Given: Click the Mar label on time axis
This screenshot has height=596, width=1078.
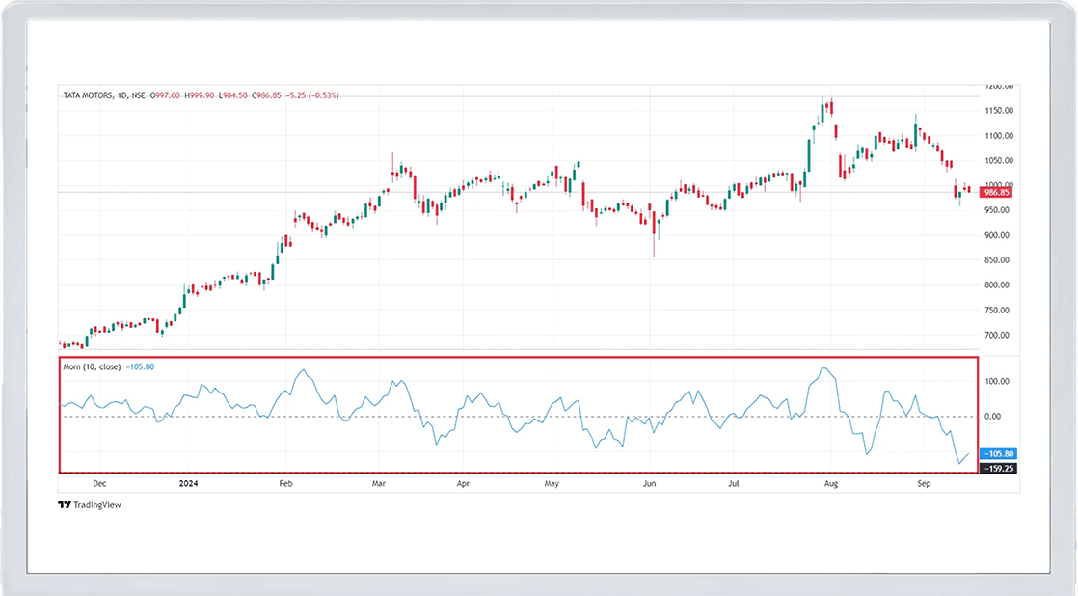Looking at the screenshot, I should tap(379, 483).
